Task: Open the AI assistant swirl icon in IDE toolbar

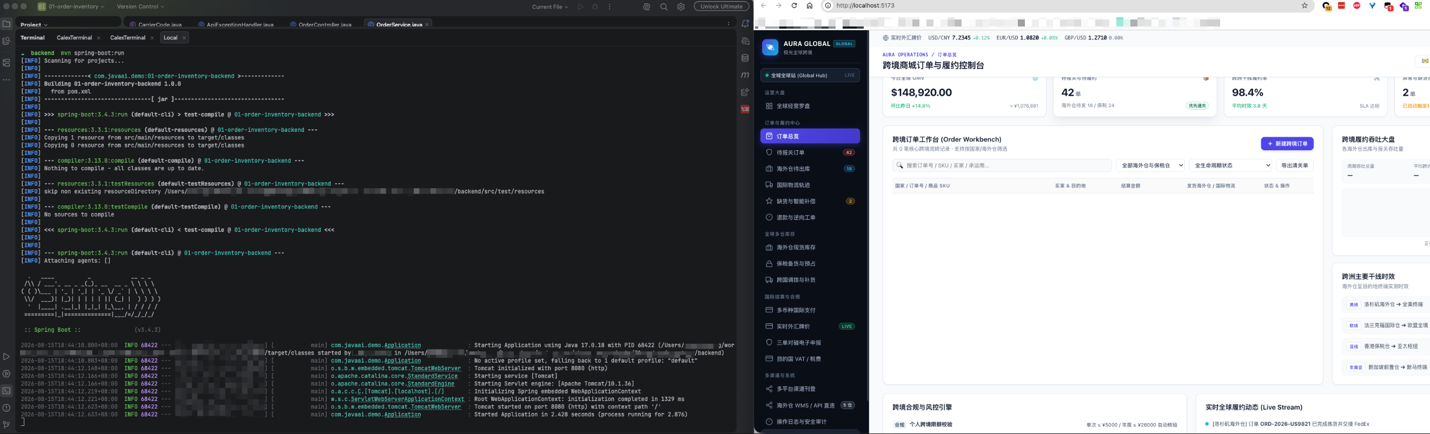Action: pos(647,6)
